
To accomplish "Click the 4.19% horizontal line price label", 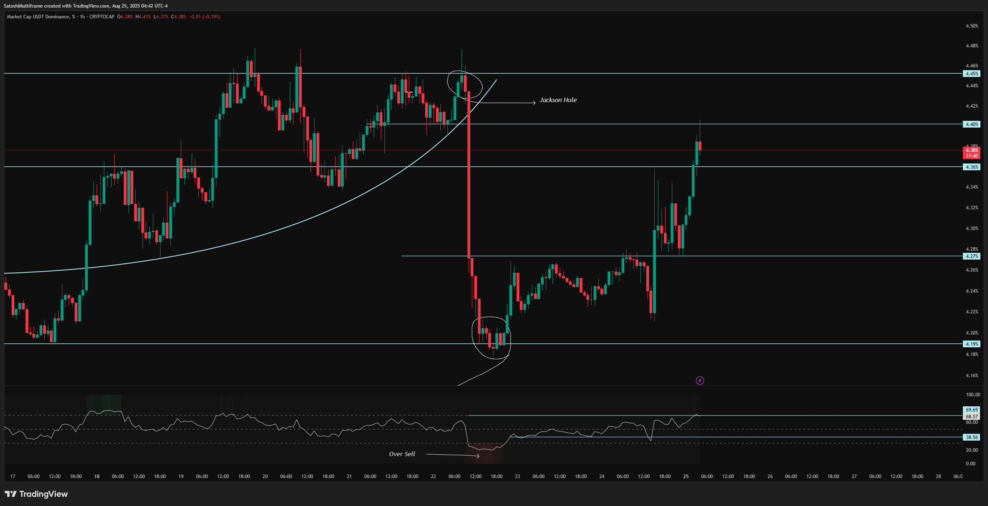I will pos(972,344).
